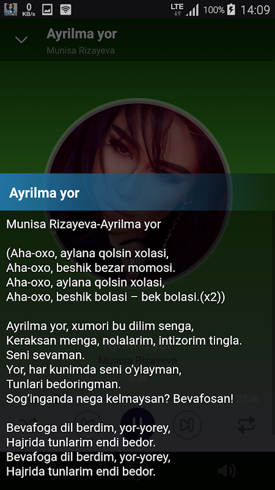Open the volume speaker control
This screenshot has width=275, height=490.
tap(227, 470)
